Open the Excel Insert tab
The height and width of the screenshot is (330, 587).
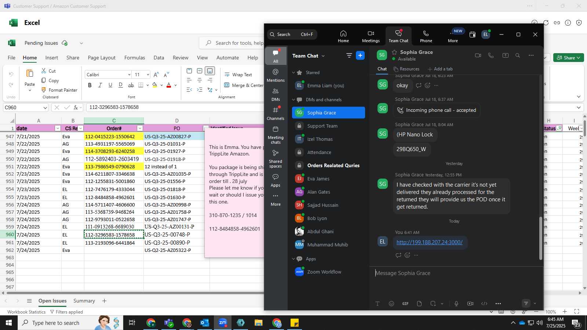(x=52, y=58)
